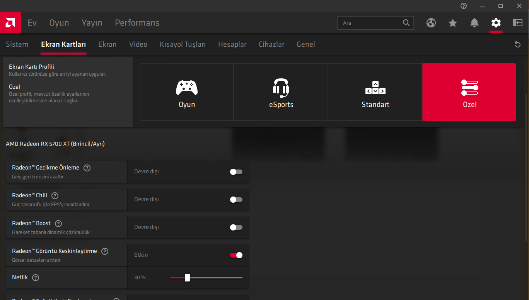The width and height of the screenshot is (529, 300).
Task: Click the Ekran Kartı Profili label
Action: [32, 67]
